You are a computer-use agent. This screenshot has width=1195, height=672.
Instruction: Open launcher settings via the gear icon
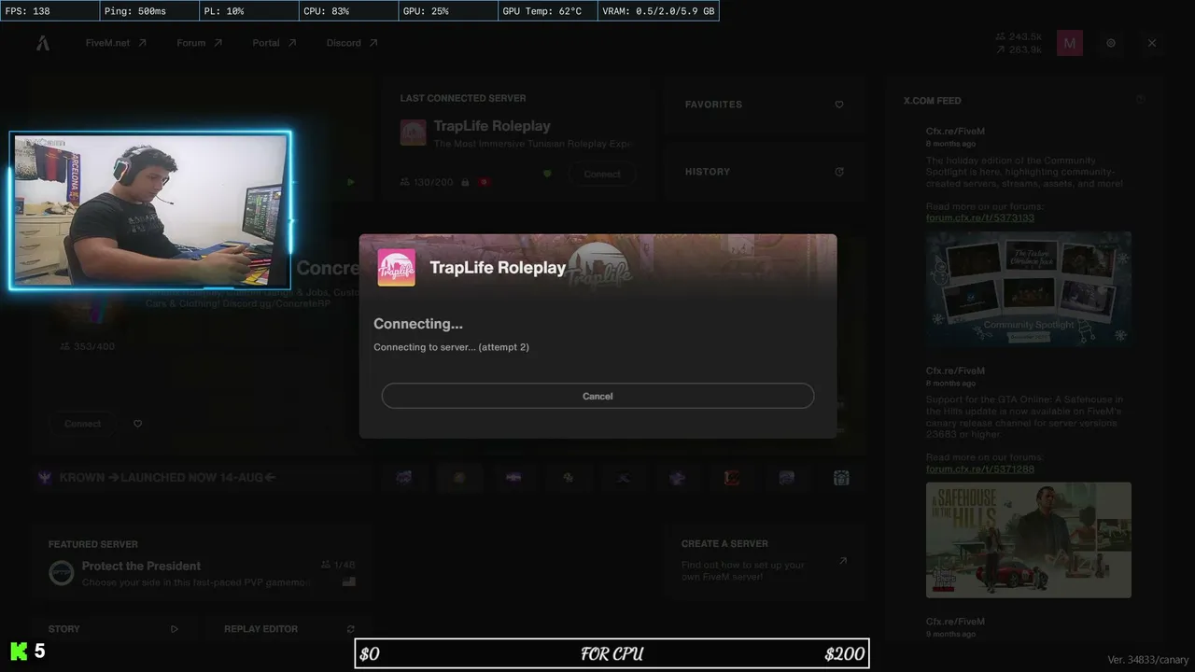1111,43
